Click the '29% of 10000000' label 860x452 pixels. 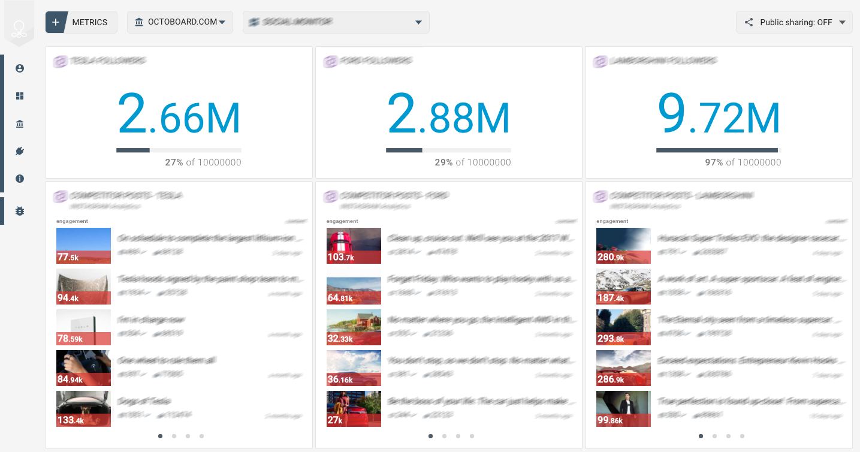point(473,162)
